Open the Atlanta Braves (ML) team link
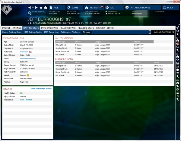181x141 pixels. click(28, 58)
